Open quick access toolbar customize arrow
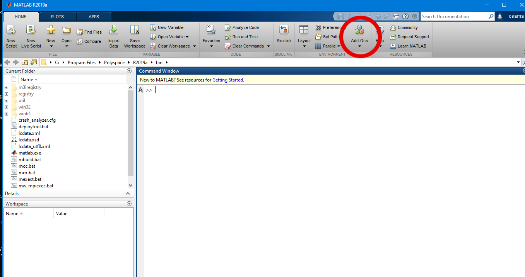Screen dimensions: 525x277 coord(415,16)
